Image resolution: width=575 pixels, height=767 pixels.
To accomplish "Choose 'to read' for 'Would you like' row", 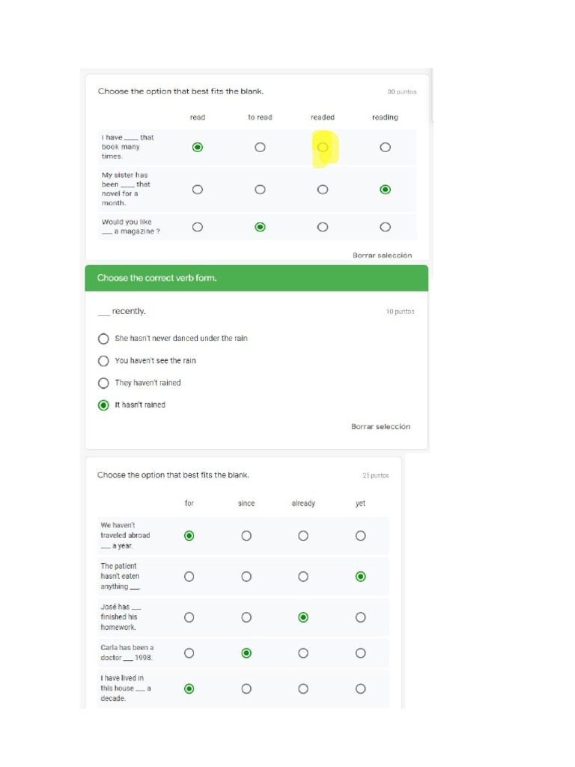I will 260,227.
